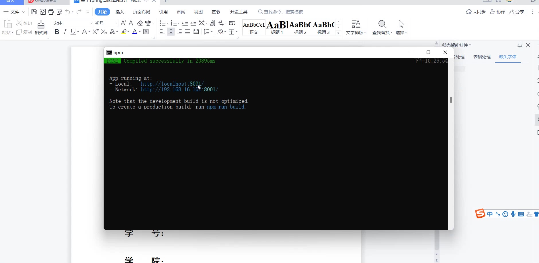Open Print Preview from the quick access bar
The width and height of the screenshot is (539, 263).
tap(59, 12)
